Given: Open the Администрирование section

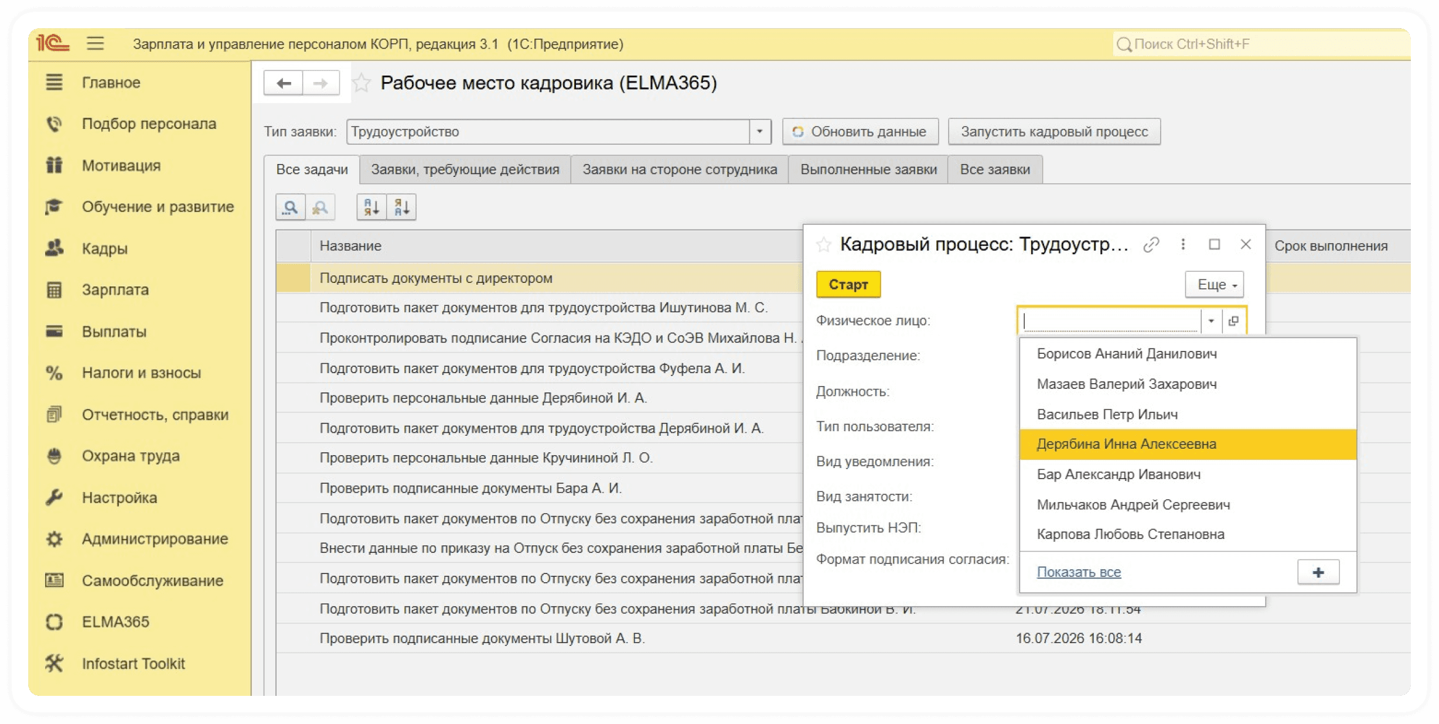Looking at the screenshot, I should coord(155,539).
